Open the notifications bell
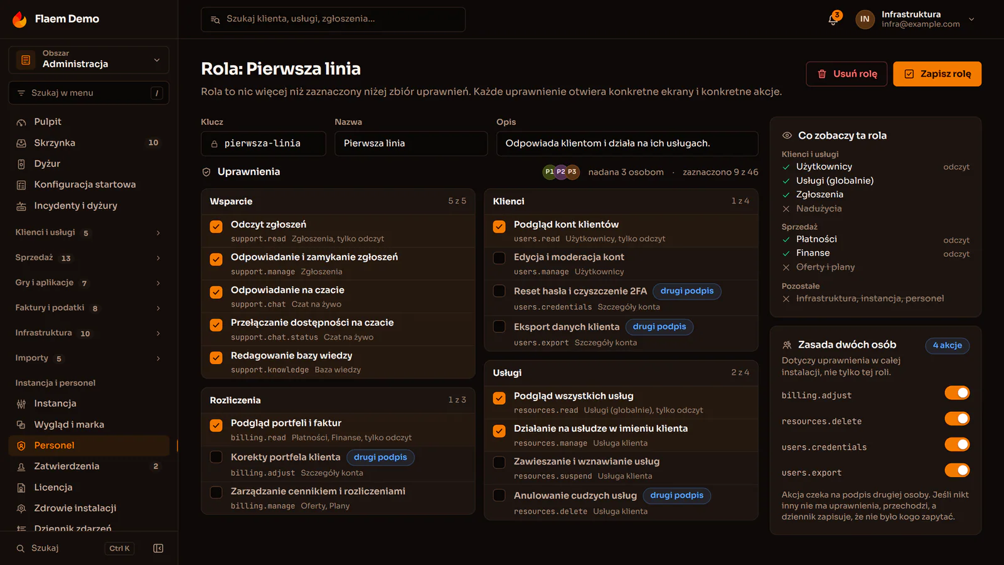 tap(833, 19)
